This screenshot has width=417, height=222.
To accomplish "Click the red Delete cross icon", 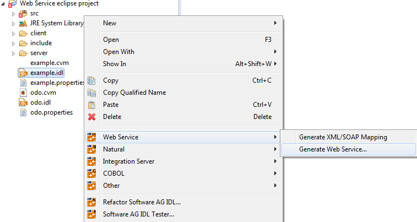I will 92,117.
